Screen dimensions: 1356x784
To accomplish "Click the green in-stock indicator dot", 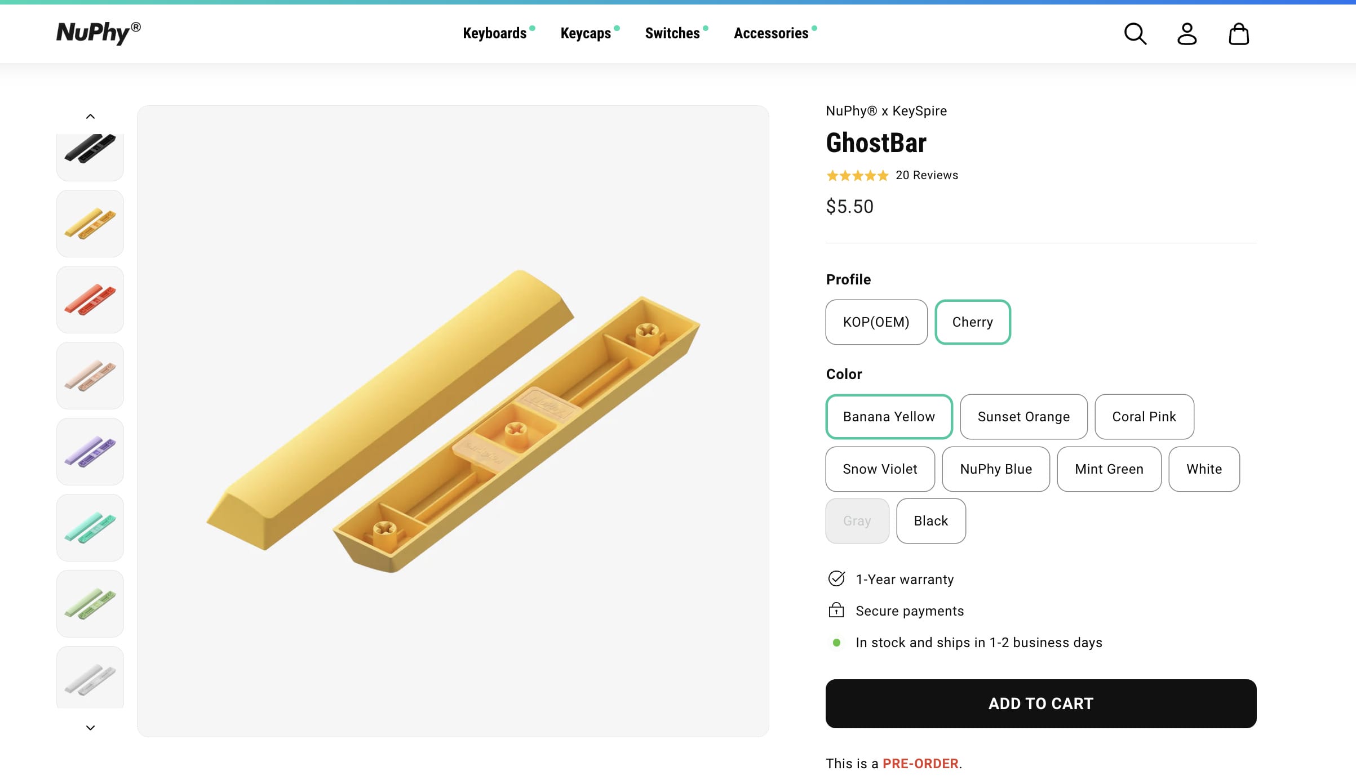I will point(837,642).
